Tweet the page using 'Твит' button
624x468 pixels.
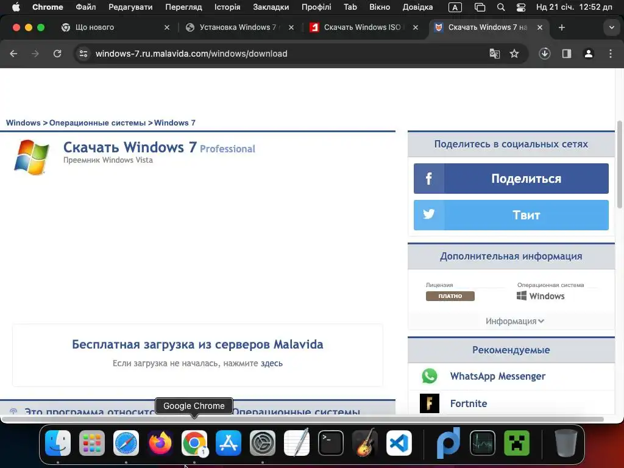point(511,215)
